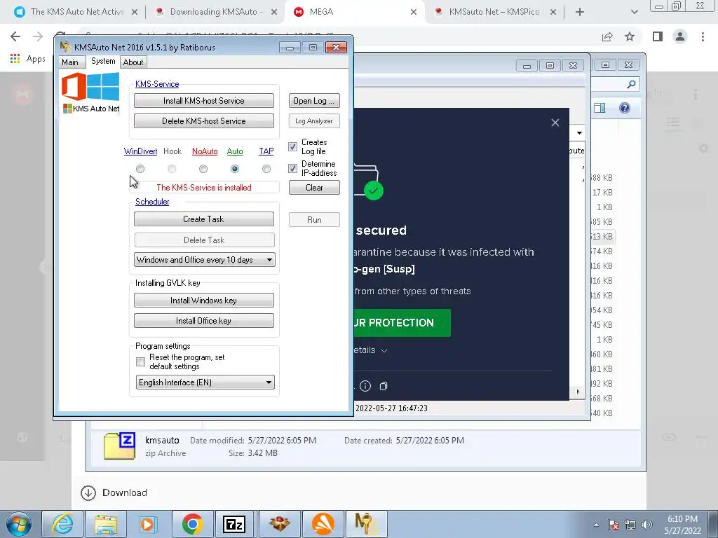Open the Explorer window dropdown arrow
Image resolution: width=718 pixels, height=538 pixels.
tap(579, 133)
